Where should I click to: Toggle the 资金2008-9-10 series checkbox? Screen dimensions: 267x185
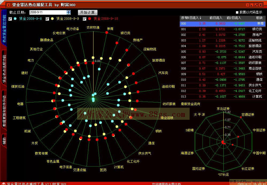(84, 19)
